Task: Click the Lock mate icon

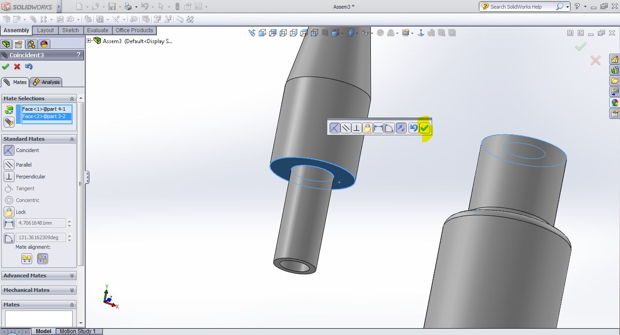Action: (x=9, y=212)
